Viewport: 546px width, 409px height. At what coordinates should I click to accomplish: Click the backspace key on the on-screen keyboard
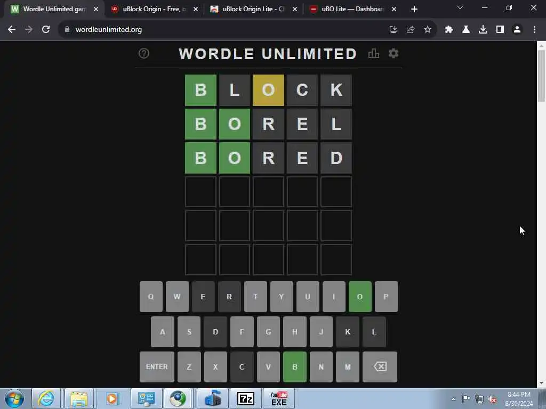pyautogui.click(x=380, y=366)
